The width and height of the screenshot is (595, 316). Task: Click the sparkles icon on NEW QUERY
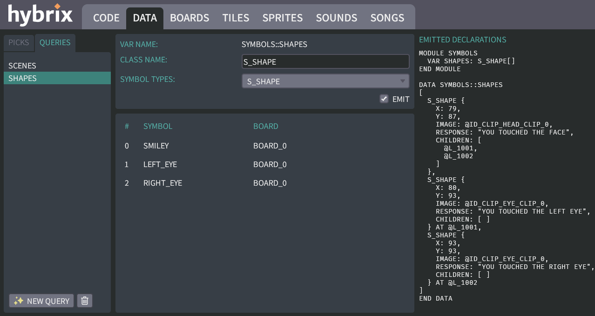tap(18, 301)
